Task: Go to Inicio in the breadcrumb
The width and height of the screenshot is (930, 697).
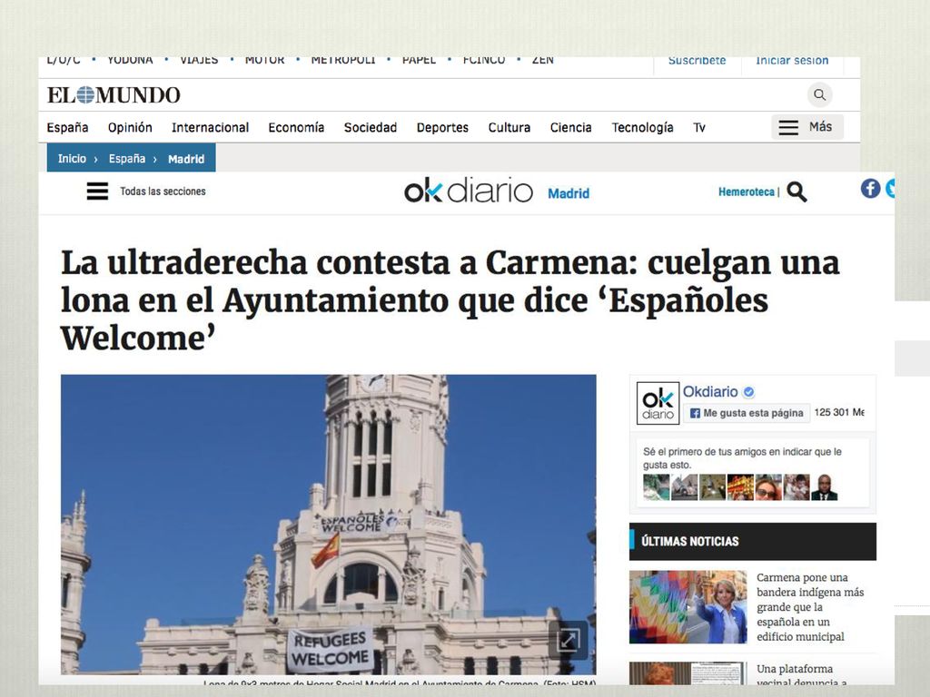Action: pyautogui.click(x=72, y=158)
